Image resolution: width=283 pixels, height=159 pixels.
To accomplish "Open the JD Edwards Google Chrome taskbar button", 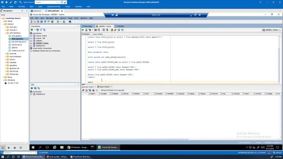I will click(x=77, y=147).
